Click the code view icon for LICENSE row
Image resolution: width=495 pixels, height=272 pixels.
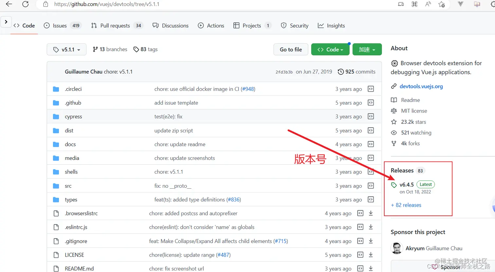(360, 255)
